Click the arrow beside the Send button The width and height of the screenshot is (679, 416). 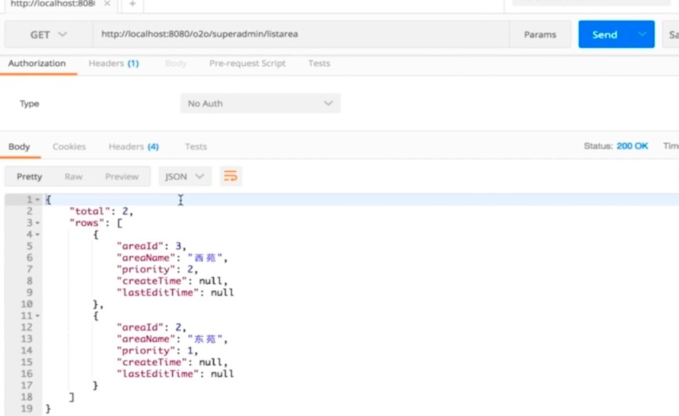coord(643,35)
